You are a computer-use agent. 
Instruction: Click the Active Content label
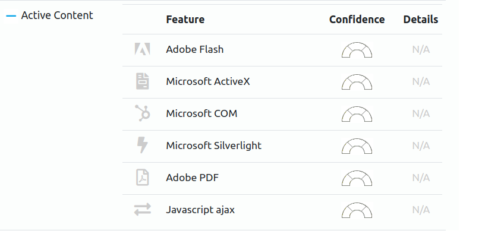tap(57, 15)
